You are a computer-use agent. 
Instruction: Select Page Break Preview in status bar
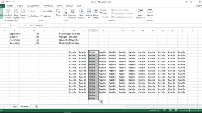(176, 110)
